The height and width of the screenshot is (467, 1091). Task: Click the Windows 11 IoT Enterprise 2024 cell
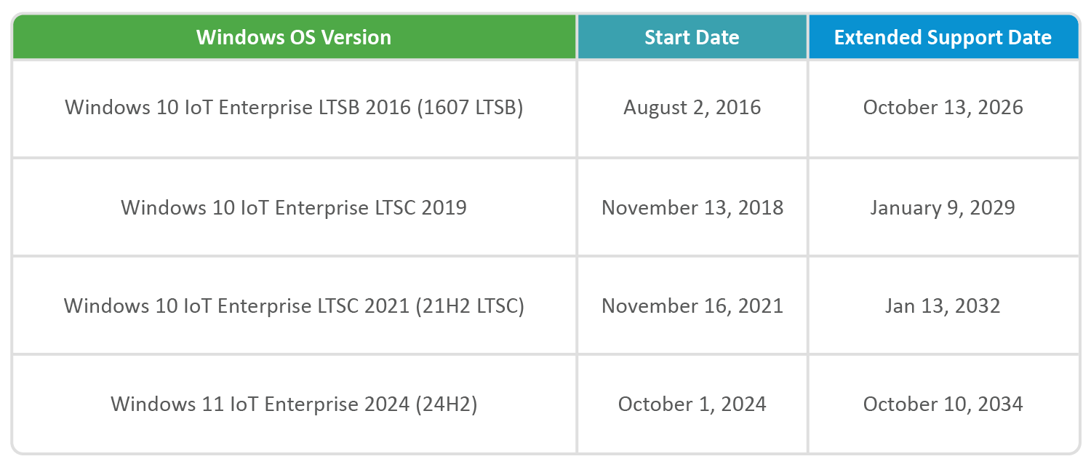click(294, 404)
